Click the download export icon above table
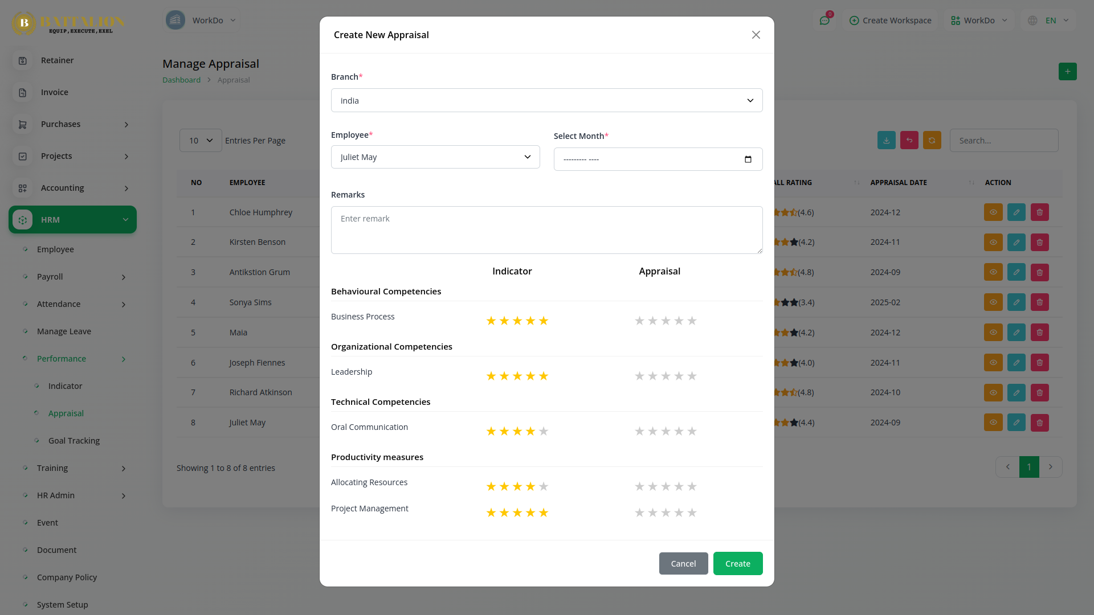The height and width of the screenshot is (615, 1094). click(x=886, y=141)
